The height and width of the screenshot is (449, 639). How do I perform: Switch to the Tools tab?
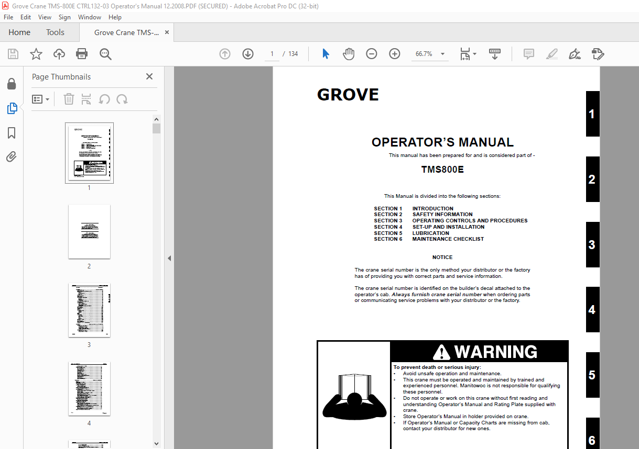[x=55, y=32]
